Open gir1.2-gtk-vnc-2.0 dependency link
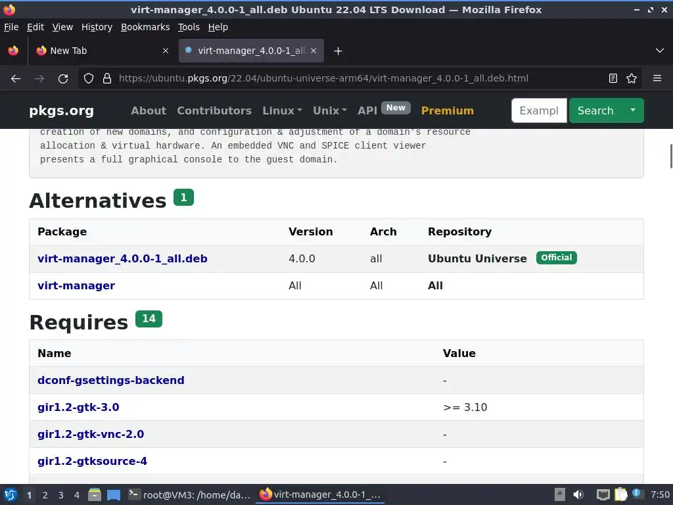 coord(91,434)
